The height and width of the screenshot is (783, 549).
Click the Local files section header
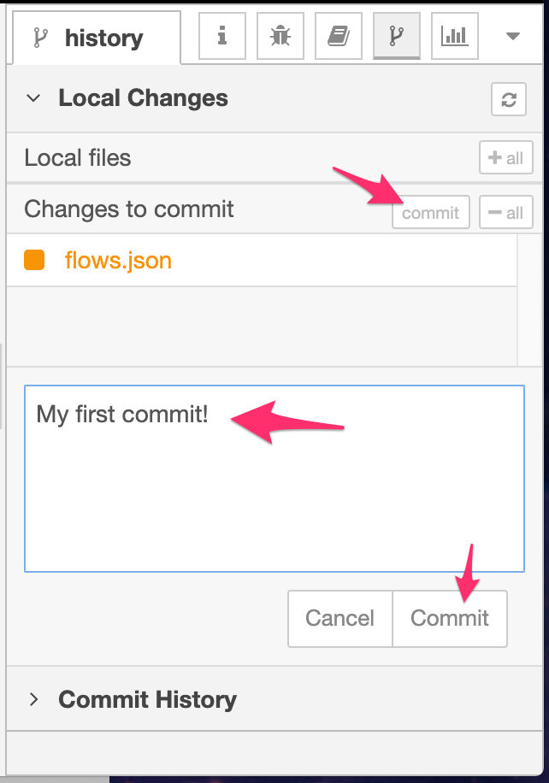(78, 158)
